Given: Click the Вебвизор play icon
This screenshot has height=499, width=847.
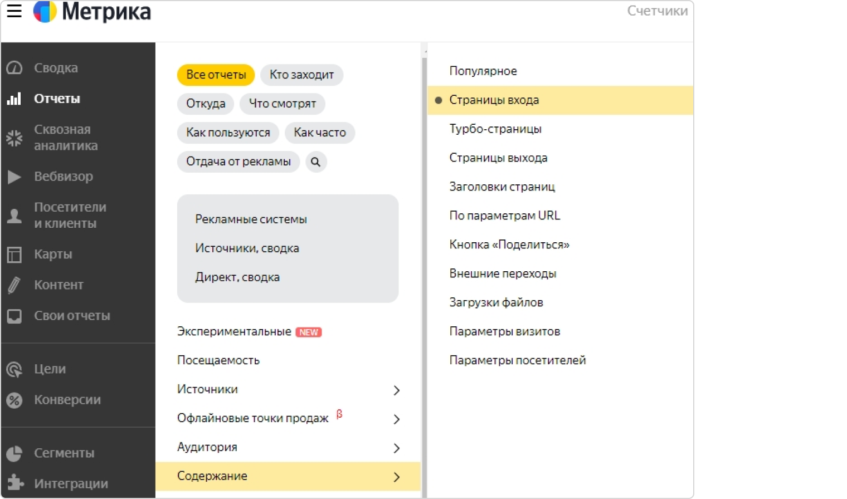Looking at the screenshot, I should tap(14, 177).
